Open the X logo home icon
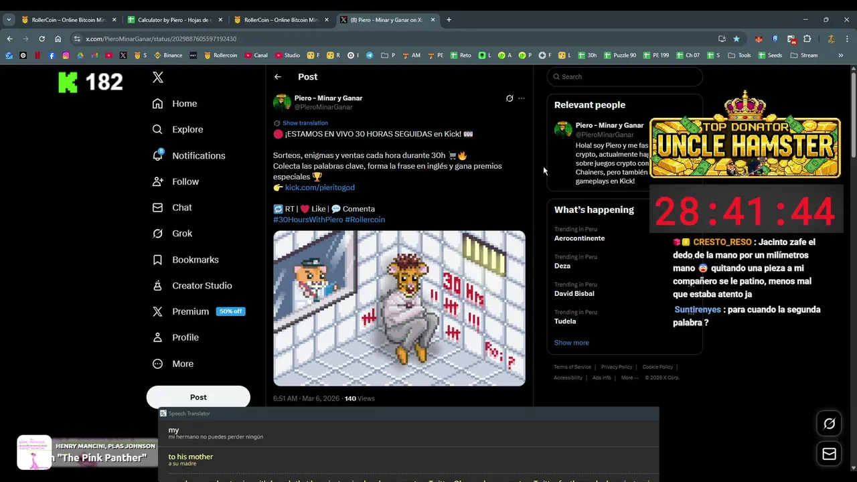 coord(158,77)
